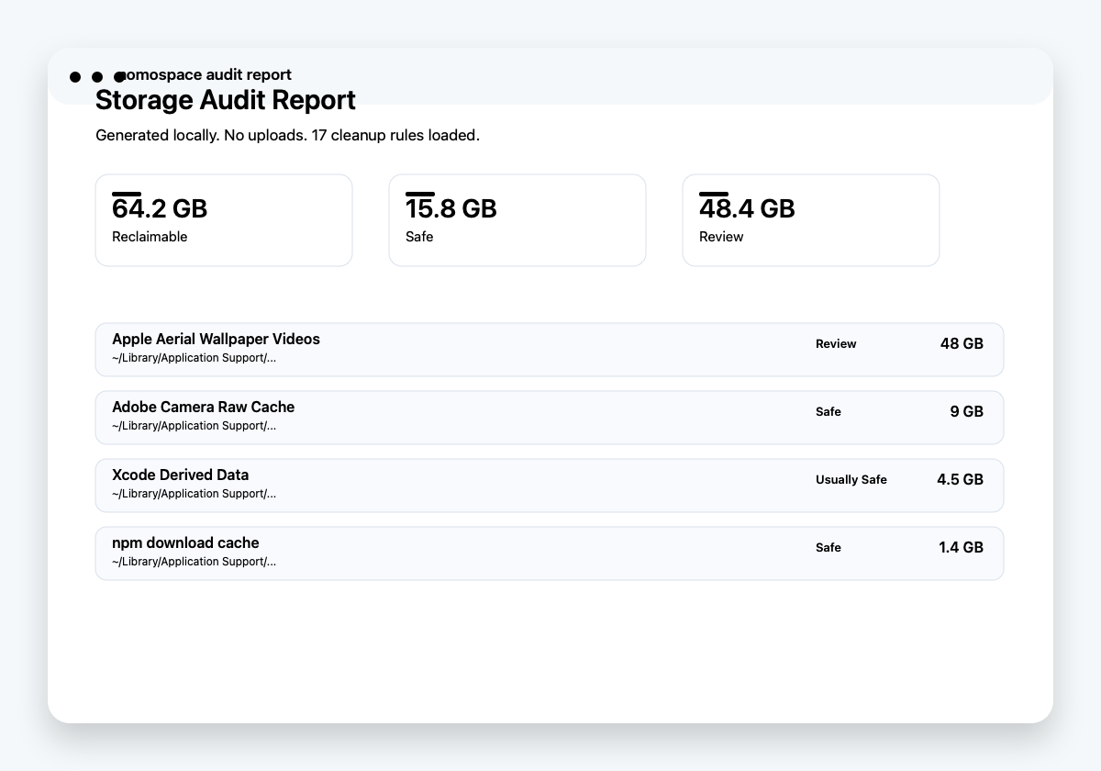Open the Xcode Derived Data entry
Image resolution: width=1101 pixels, height=771 pixels.
[x=550, y=486]
